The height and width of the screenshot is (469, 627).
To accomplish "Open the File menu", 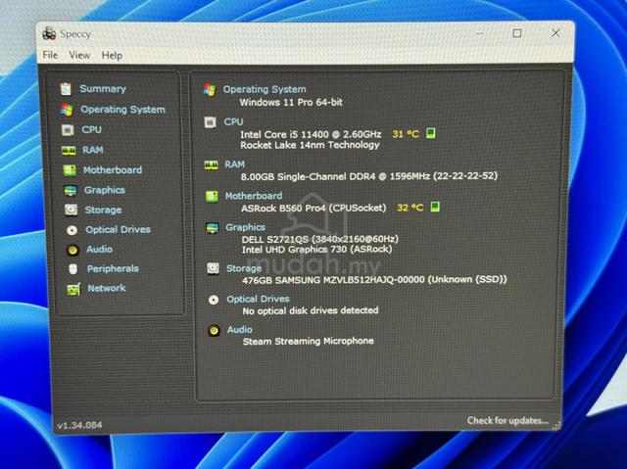I will click(50, 55).
